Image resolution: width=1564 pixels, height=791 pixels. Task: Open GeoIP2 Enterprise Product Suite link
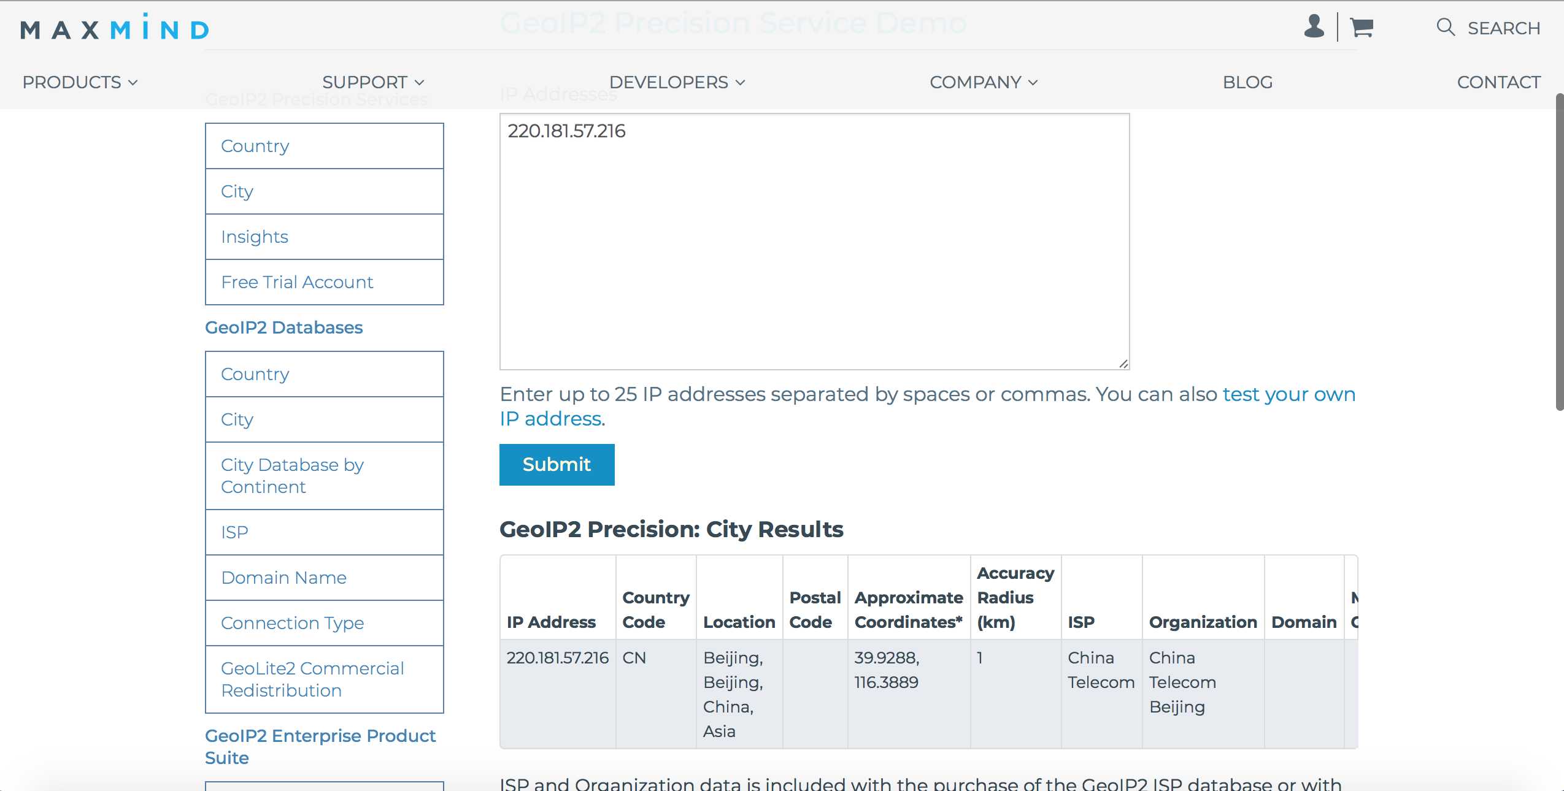click(x=320, y=746)
